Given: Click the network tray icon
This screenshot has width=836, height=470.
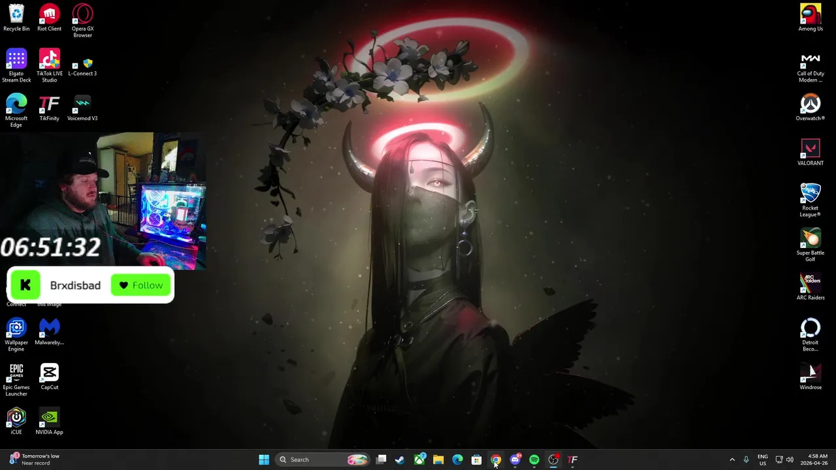Looking at the screenshot, I should point(779,460).
